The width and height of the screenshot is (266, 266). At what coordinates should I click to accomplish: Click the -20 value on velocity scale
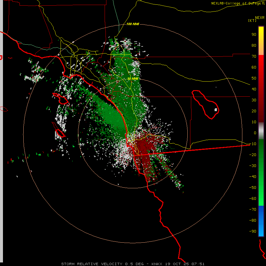253,155
